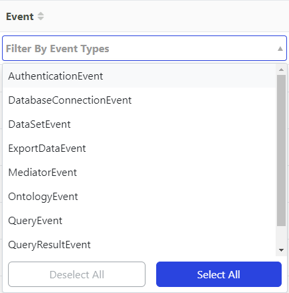Click the dropdown list scrollbar thumb
This screenshot has height=293, width=289.
pos(281,151)
